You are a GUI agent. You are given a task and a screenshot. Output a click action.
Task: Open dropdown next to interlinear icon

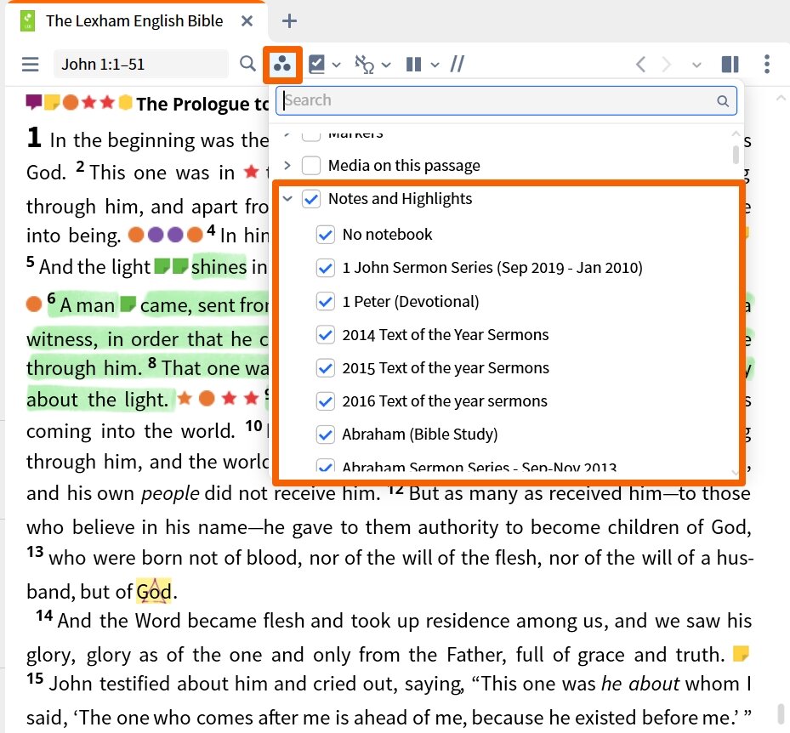(x=386, y=65)
